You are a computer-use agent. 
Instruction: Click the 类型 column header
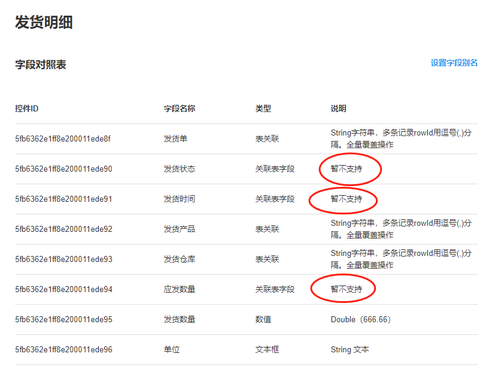tap(263, 108)
